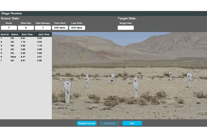Viewport: 207px width, 138px height.
Task: Click the rightmost silhouette target
Action: click(x=189, y=79)
